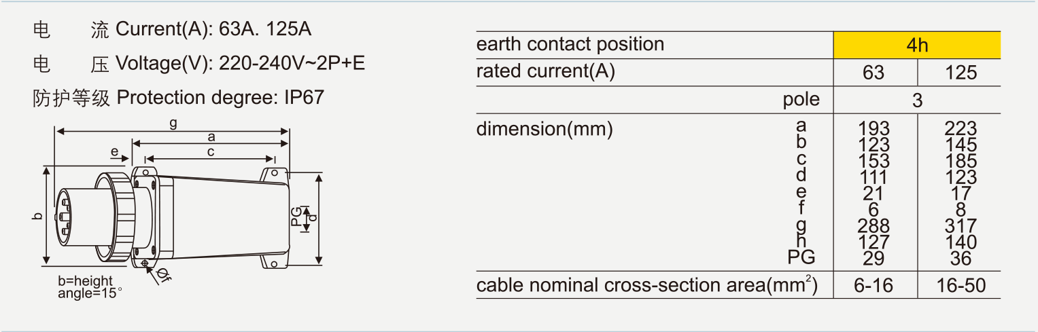Click the vertical dimension letter b beside the plug

click(37, 217)
